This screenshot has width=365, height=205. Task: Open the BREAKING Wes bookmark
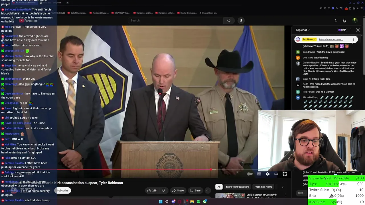coord(120,13)
